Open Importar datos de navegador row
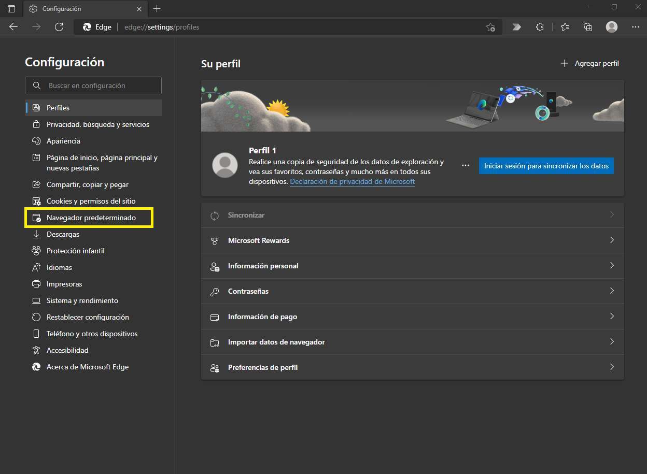This screenshot has width=647, height=474. [413, 342]
